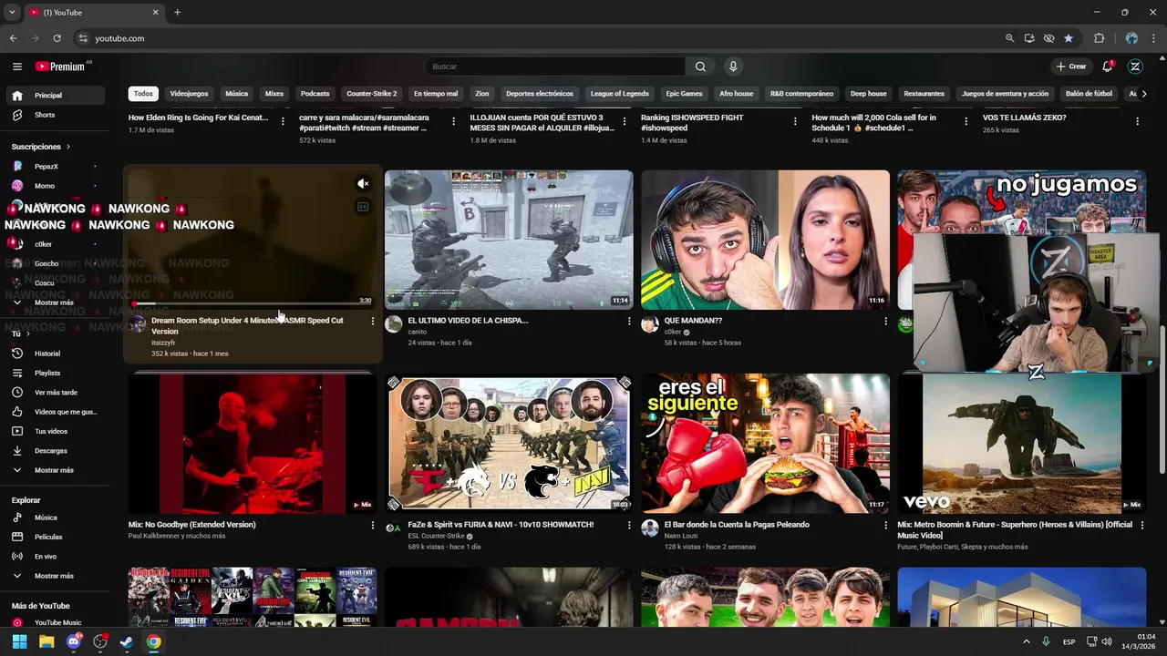Click the Buscar search field
Screen dimensions: 1167x656
(x=555, y=67)
